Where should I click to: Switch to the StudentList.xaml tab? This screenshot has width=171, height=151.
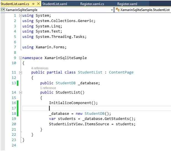pyautogui.click(x=55, y=4)
